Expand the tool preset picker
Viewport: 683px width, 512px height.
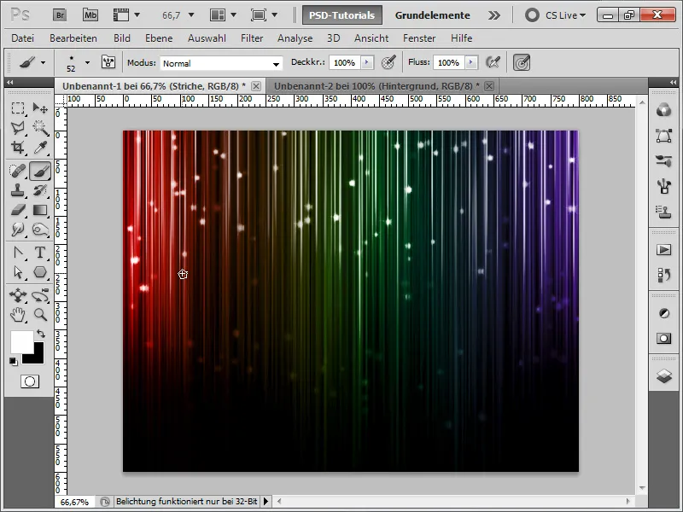tap(43, 62)
